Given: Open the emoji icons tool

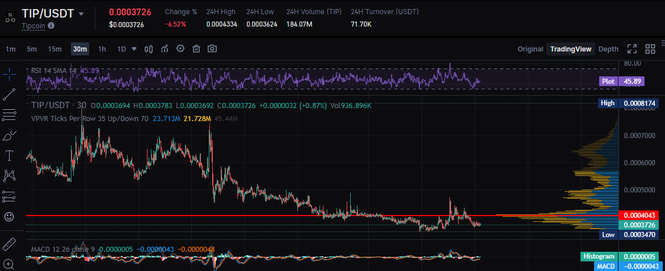Looking at the screenshot, I should [9, 217].
